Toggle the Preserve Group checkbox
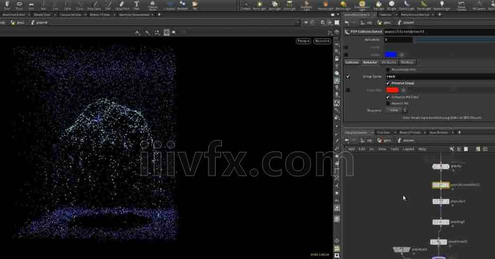Screen dimensions: 495x259 coord(388,83)
